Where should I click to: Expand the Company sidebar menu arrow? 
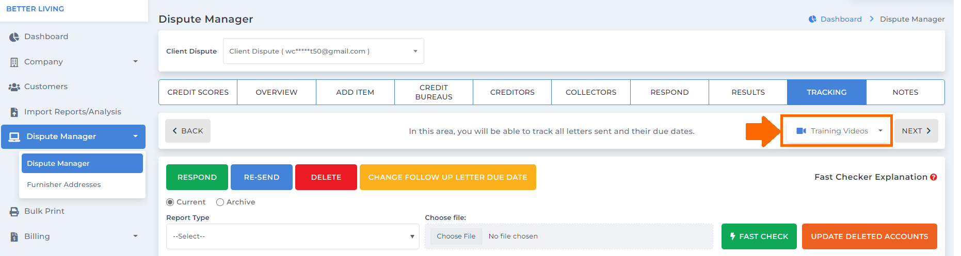135,62
